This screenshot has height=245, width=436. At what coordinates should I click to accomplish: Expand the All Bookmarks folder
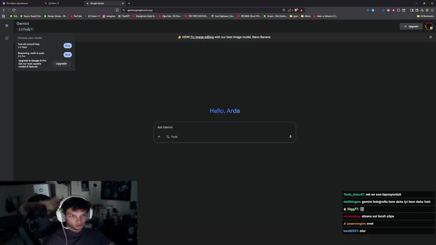tap(425, 16)
